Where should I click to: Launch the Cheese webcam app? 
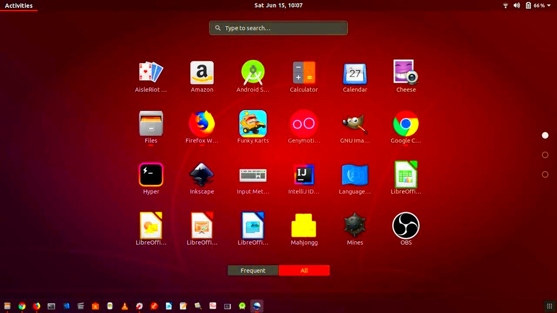coord(406,77)
